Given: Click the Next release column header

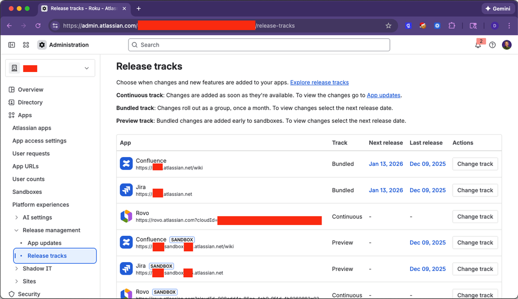Looking at the screenshot, I should (x=386, y=143).
